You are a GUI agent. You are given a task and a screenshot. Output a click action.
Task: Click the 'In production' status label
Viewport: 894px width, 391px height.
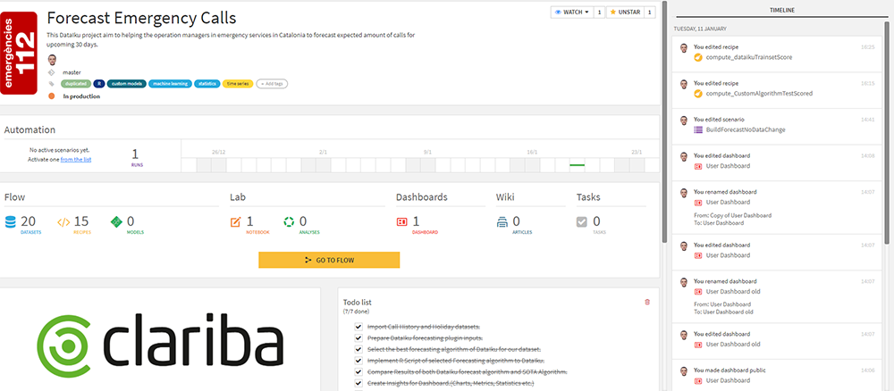[81, 96]
